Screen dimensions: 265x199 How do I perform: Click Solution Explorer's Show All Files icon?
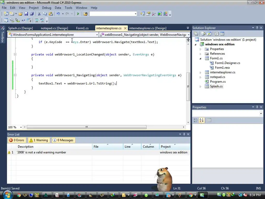[x=203, y=34]
